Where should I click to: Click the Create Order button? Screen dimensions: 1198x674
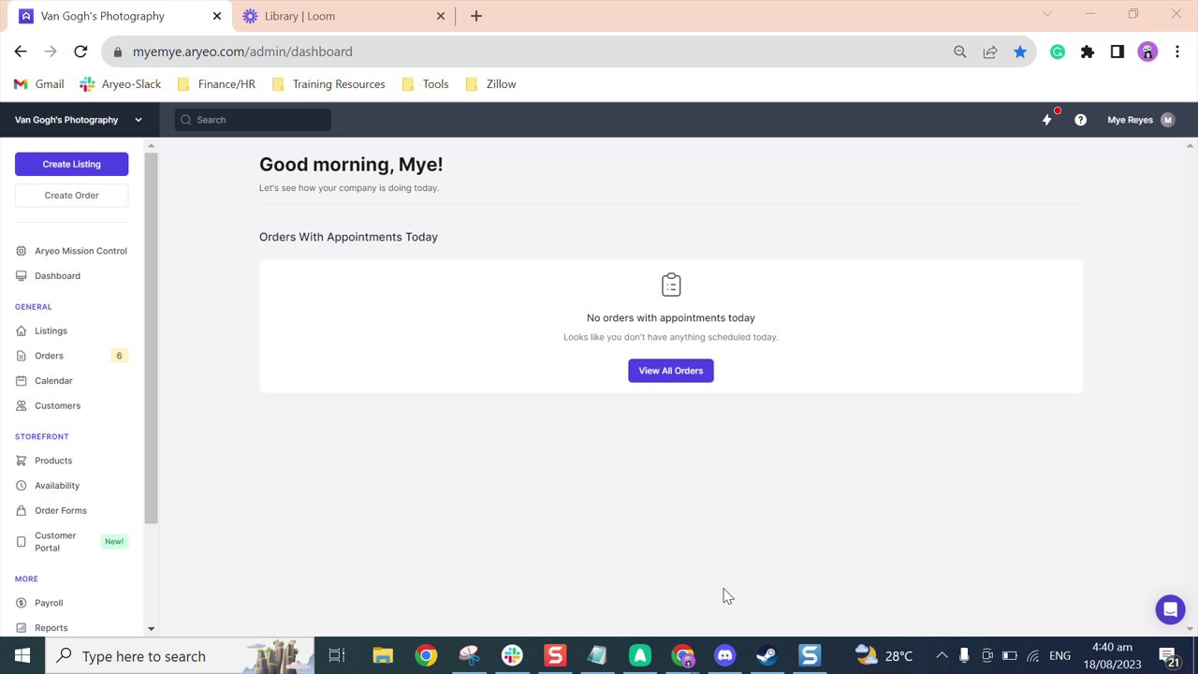coord(71,196)
